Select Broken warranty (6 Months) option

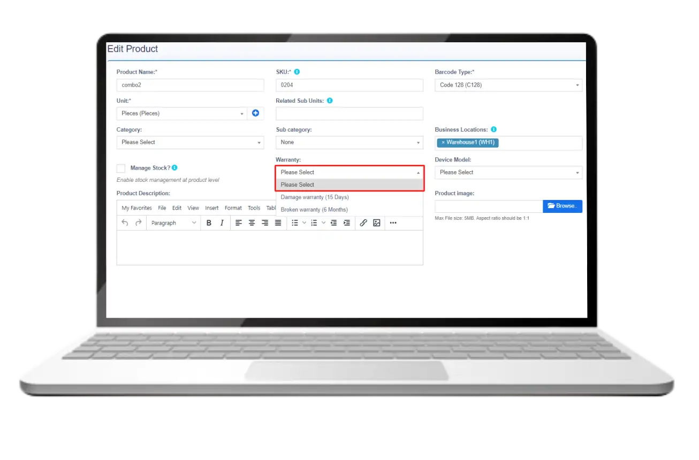point(314,210)
